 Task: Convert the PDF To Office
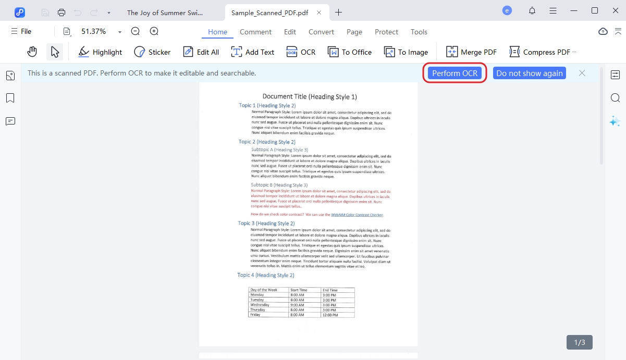tap(349, 52)
